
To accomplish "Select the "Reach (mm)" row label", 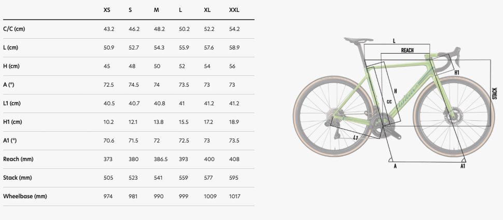I will coord(18,159).
